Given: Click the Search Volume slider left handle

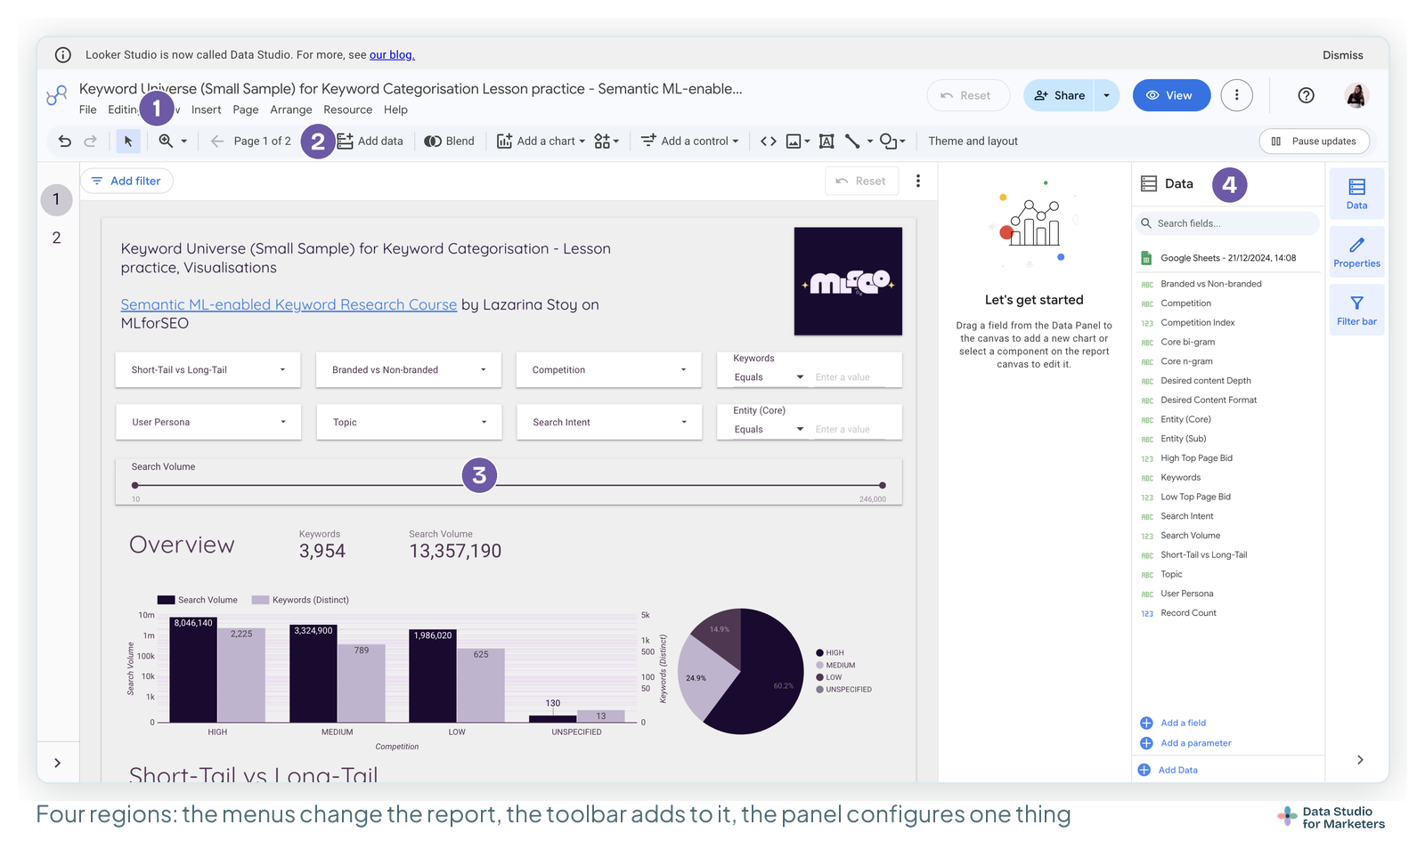Looking at the screenshot, I should coord(135,485).
